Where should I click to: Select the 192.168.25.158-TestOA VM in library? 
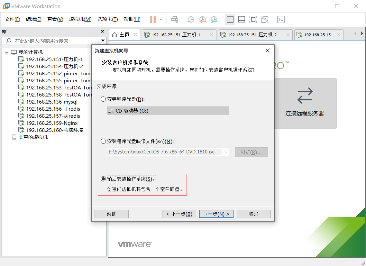point(59,95)
